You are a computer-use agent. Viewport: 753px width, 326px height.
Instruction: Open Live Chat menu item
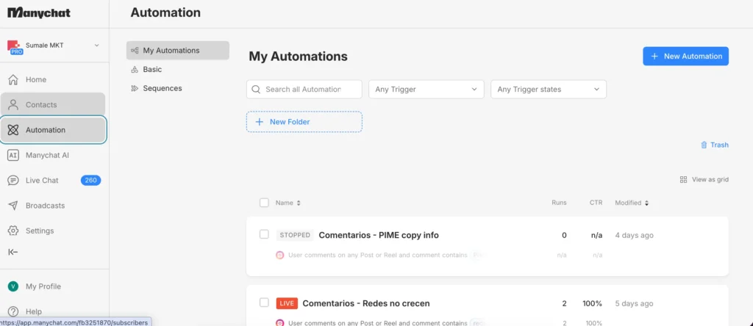point(53,181)
